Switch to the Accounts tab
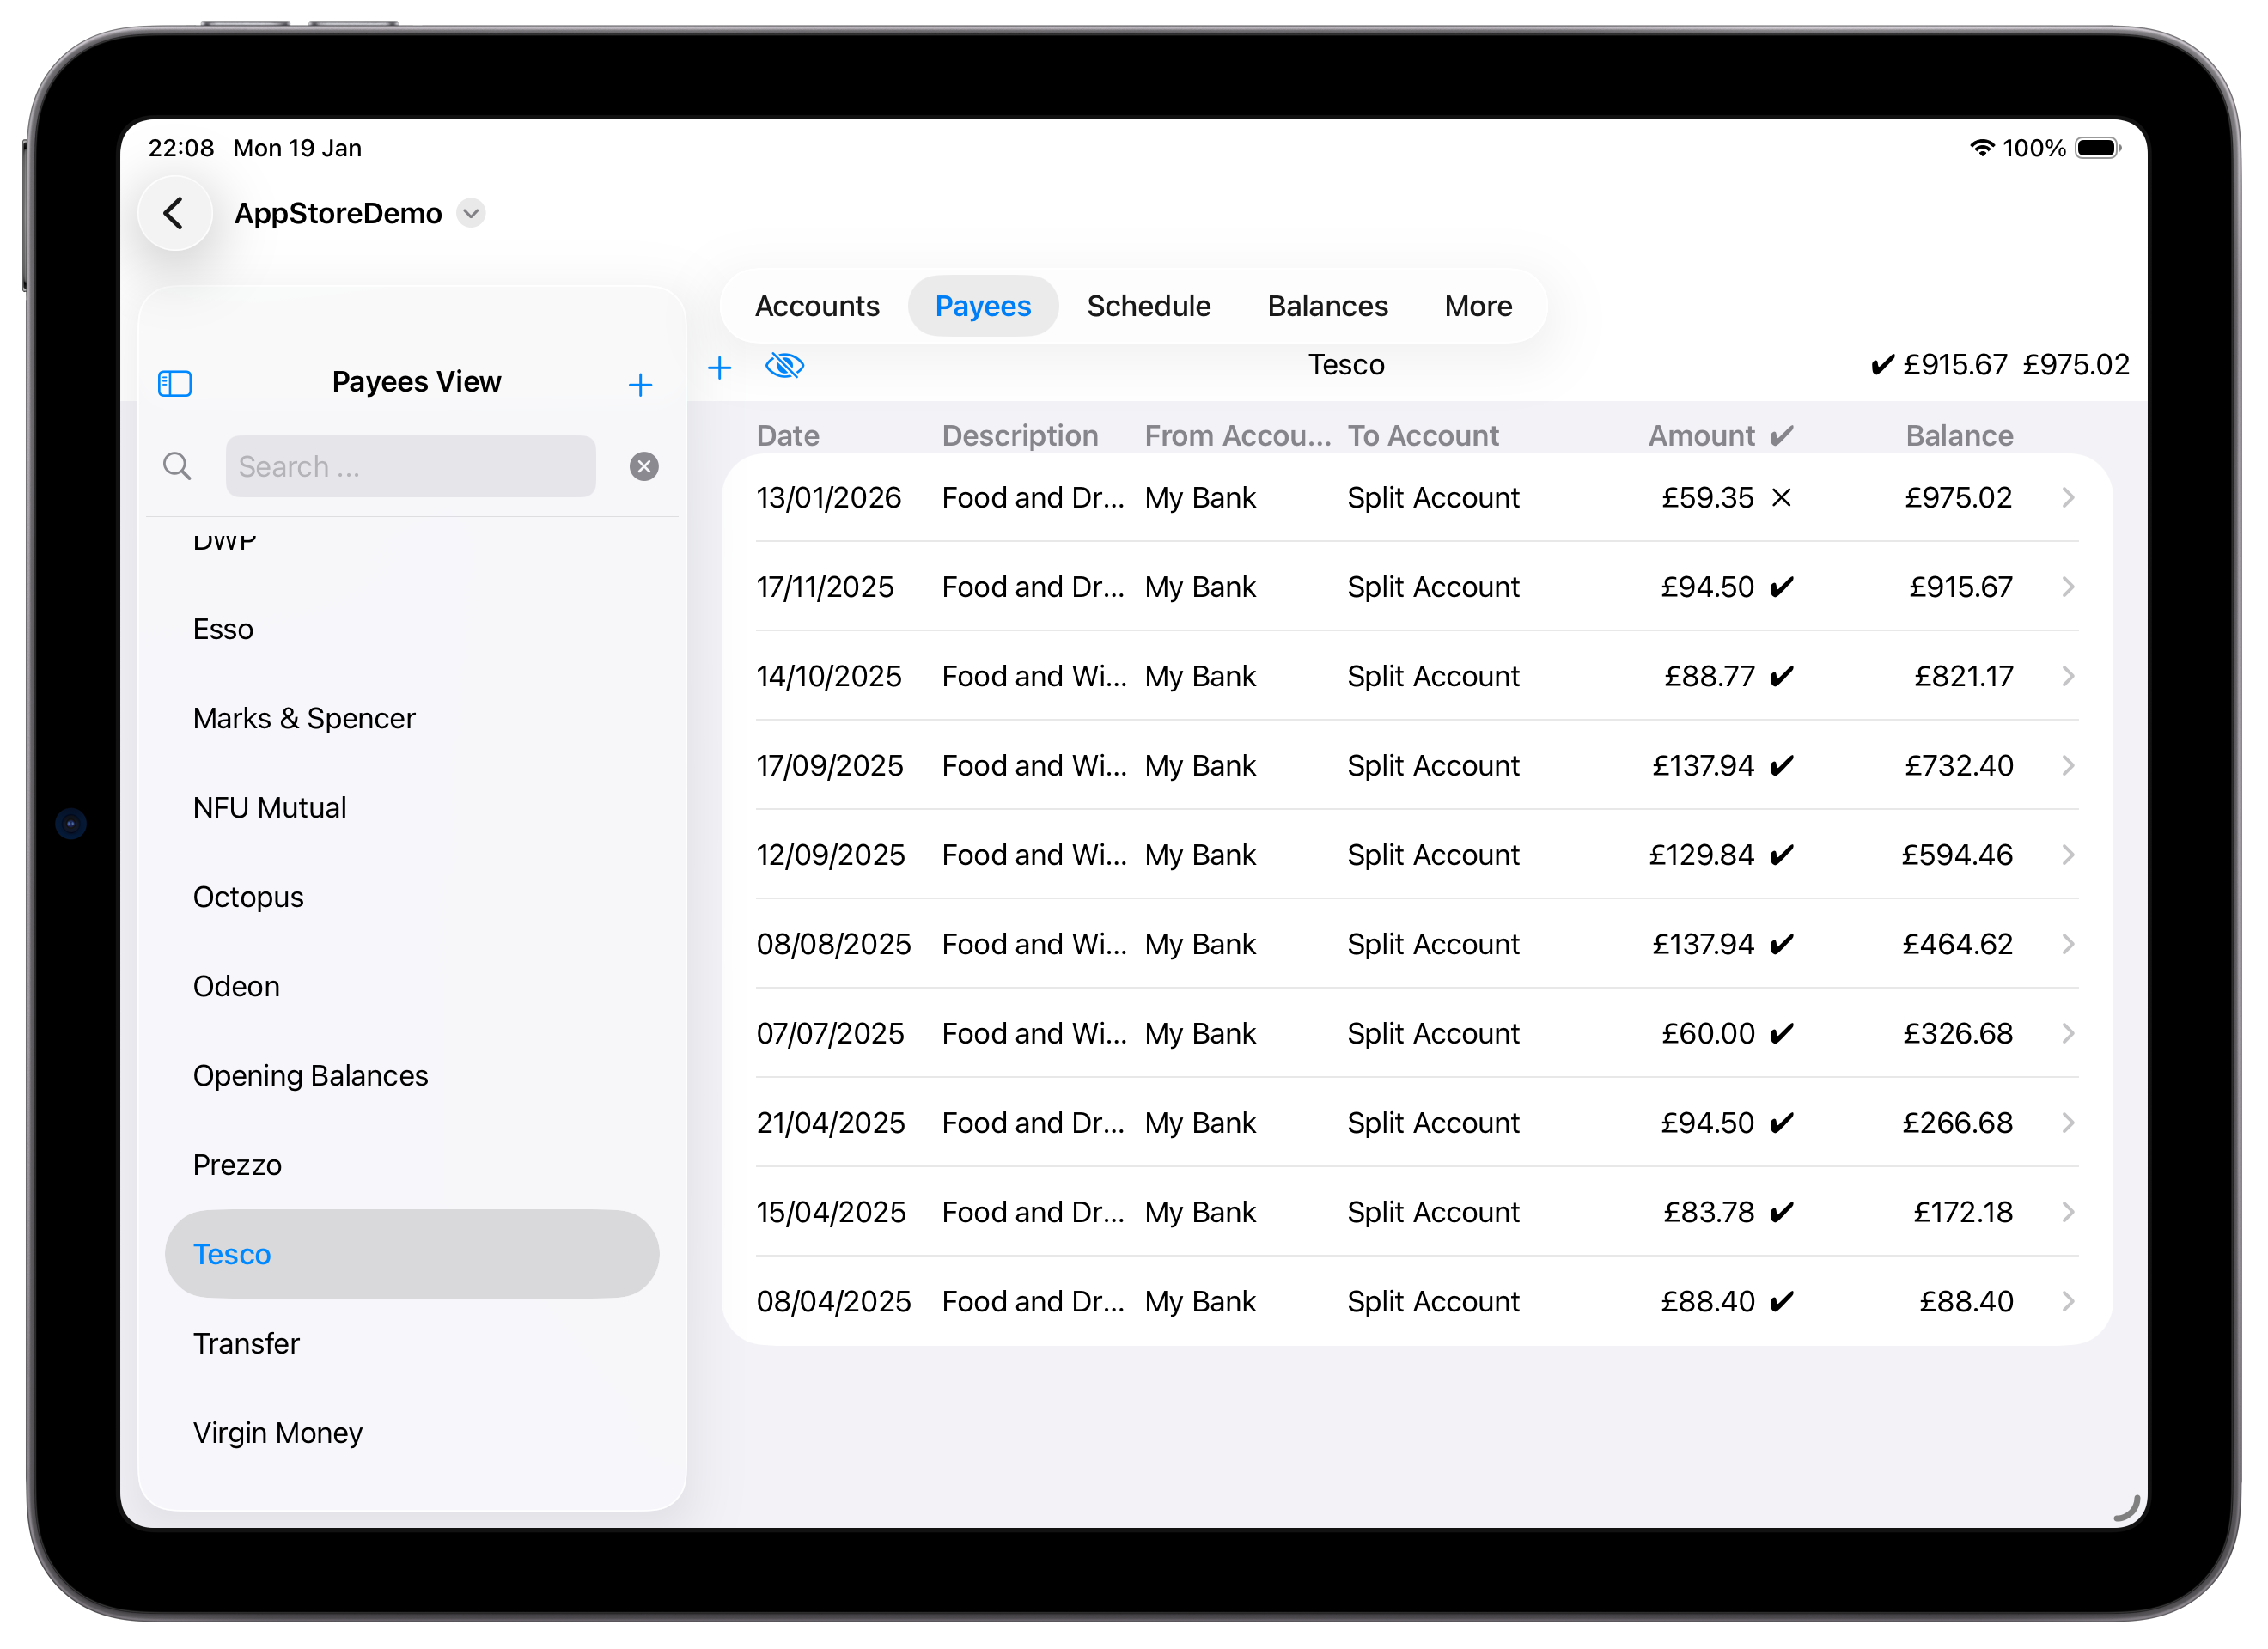2268x1649 pixels. (817, 306)
